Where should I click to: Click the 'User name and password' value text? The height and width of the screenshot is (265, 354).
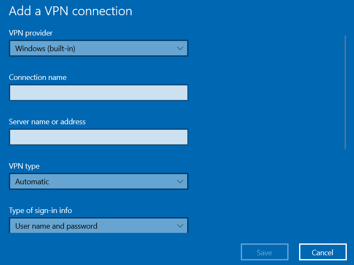click(x=56, y=226)
